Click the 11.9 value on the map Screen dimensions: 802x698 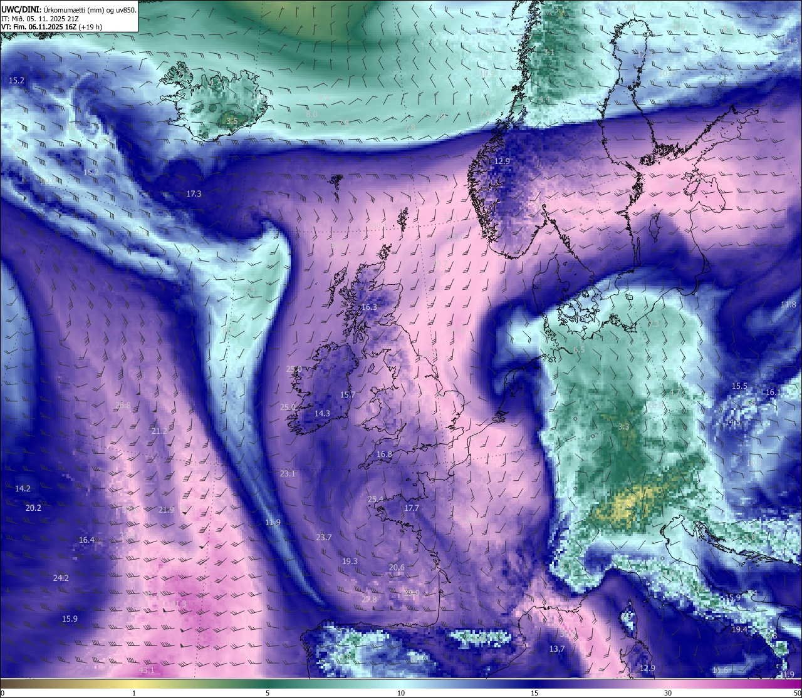pos(273,523)
